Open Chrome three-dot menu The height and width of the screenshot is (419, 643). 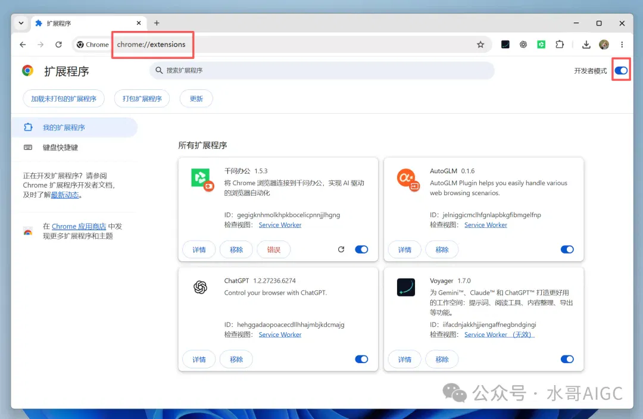click(x=622, y=45)
